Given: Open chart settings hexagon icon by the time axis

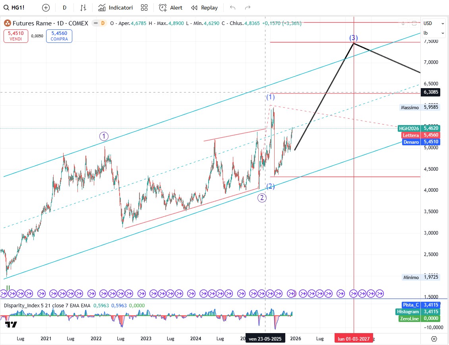Looking at the screenshot, I should pyautogui.click(x=434, y=339).
